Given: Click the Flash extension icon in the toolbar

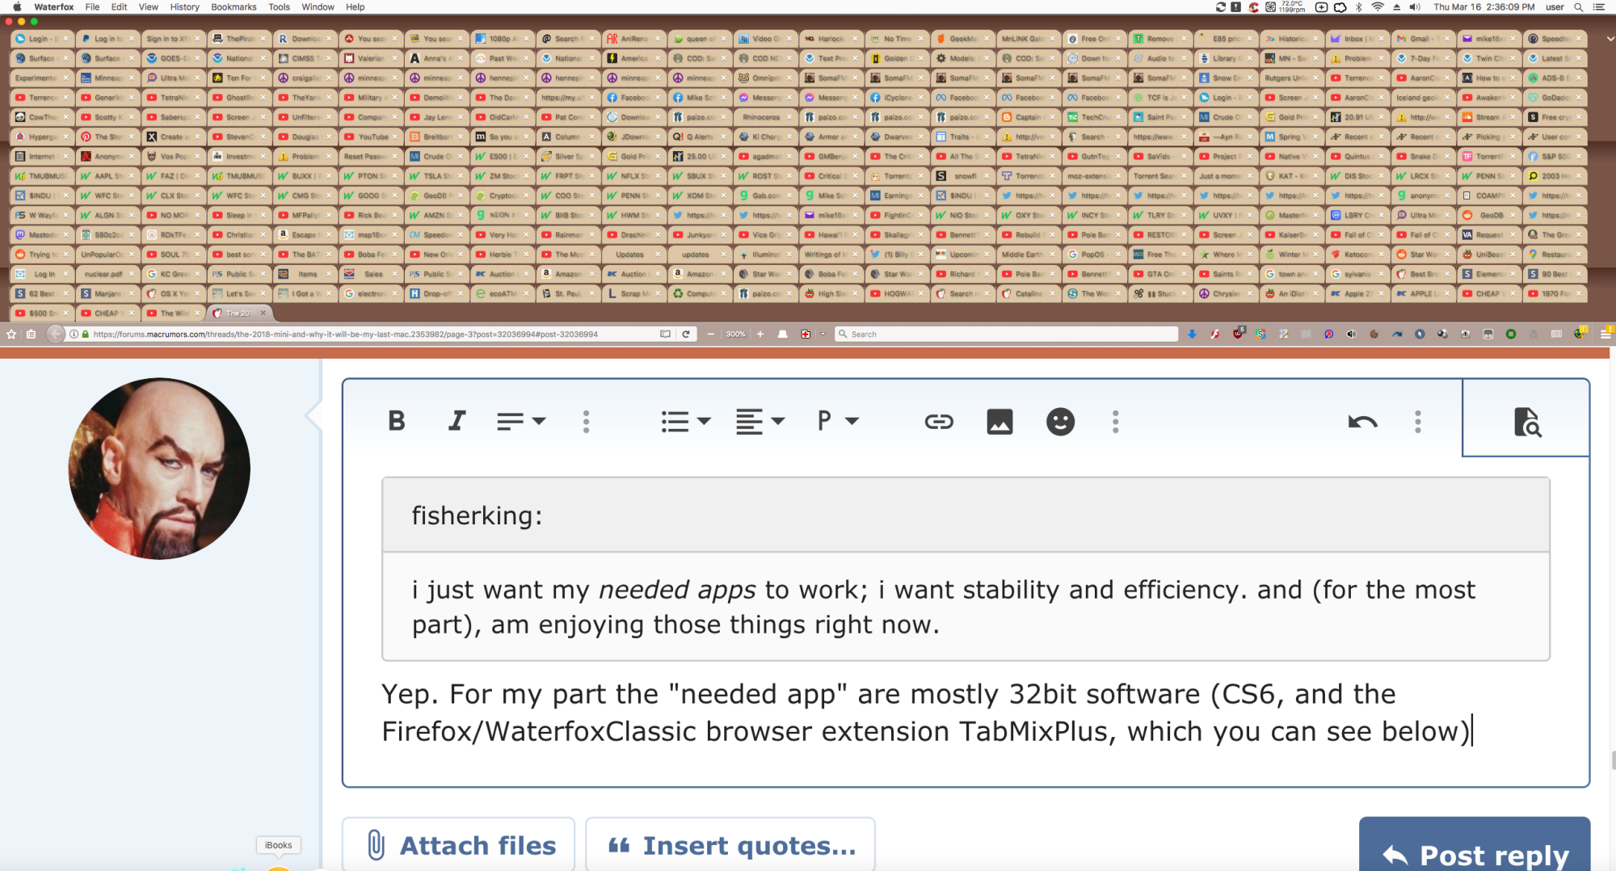Looking at the screenshot, I should pyautogui.click(x=1214, y=334).
